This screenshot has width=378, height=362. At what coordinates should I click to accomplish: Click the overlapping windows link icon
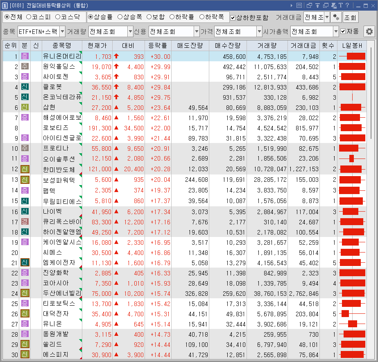(309, 5)
